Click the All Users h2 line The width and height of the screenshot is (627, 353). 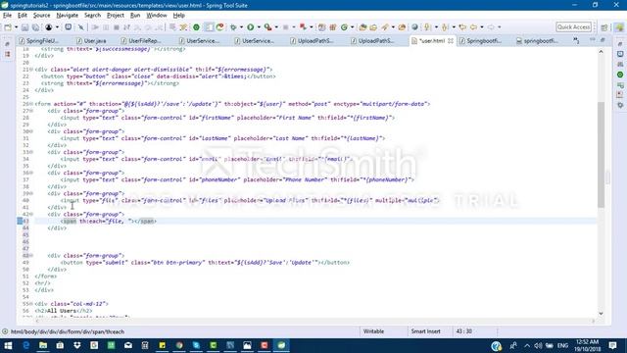[x=63, y=311]
